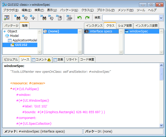Click the plus add icon in the toolbar

click(33, 18)
